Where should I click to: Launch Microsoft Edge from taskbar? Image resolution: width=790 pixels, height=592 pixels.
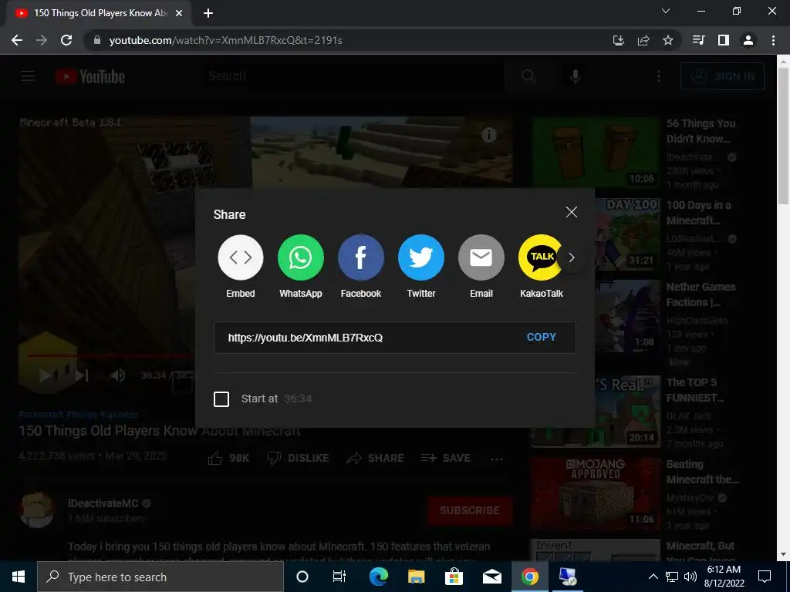[378, 577]
